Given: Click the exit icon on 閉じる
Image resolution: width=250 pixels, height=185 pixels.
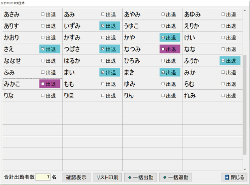Looking at the screenshot, I should (x=227, y=178).
